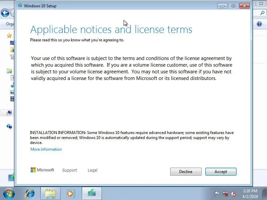Click the 'INSTALLATION INFORMATION' paragraph

click(132, 138)
